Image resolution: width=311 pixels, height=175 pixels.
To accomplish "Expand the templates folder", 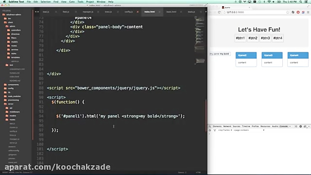I will (x=13, y=57).
